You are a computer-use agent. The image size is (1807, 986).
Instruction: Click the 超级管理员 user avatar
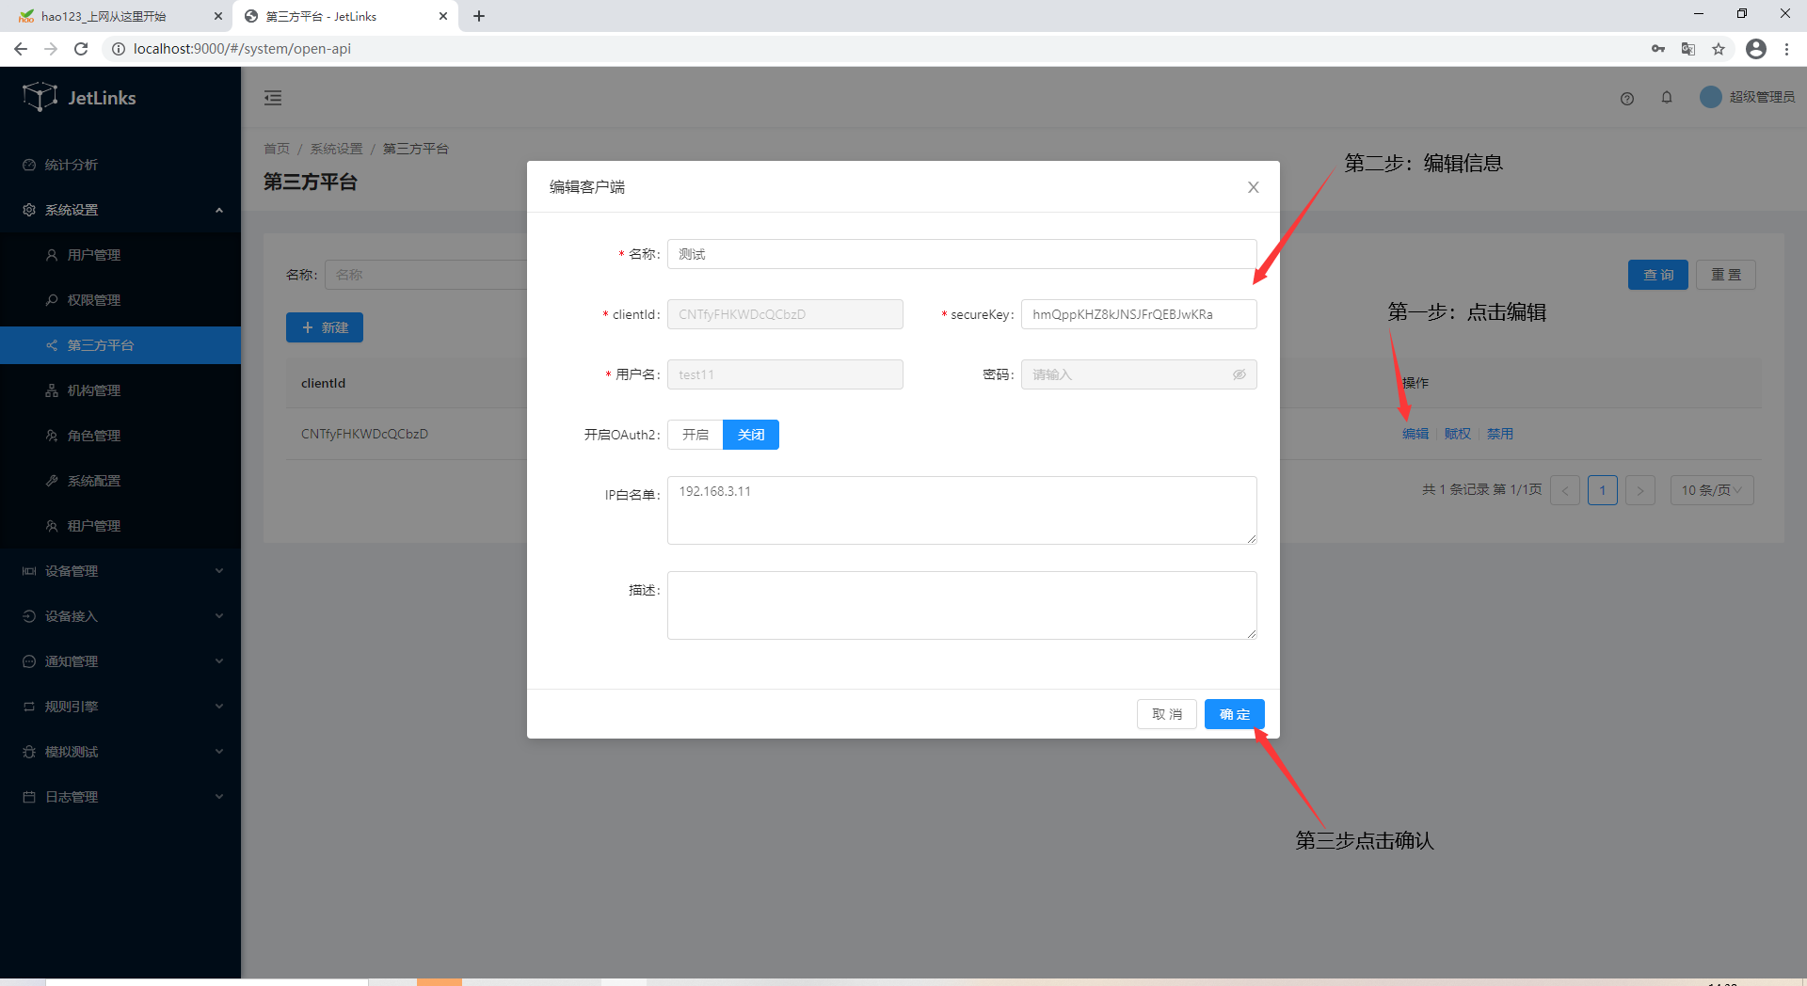(x=1711, y=97)
